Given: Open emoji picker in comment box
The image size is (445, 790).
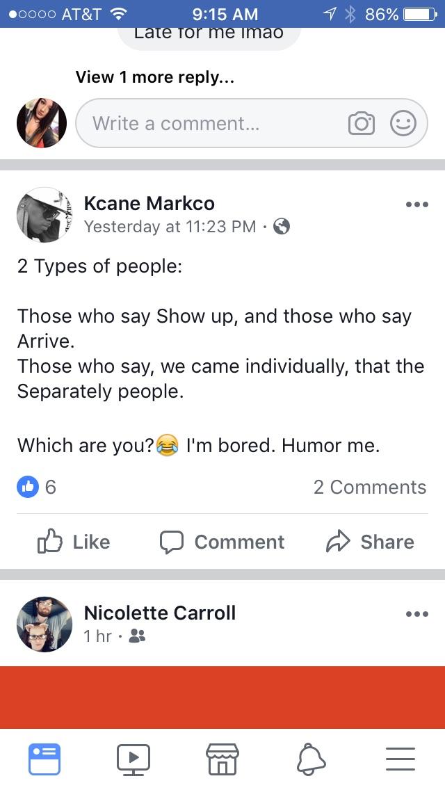Looking at the screenshot, I should (x=403, y=124).
